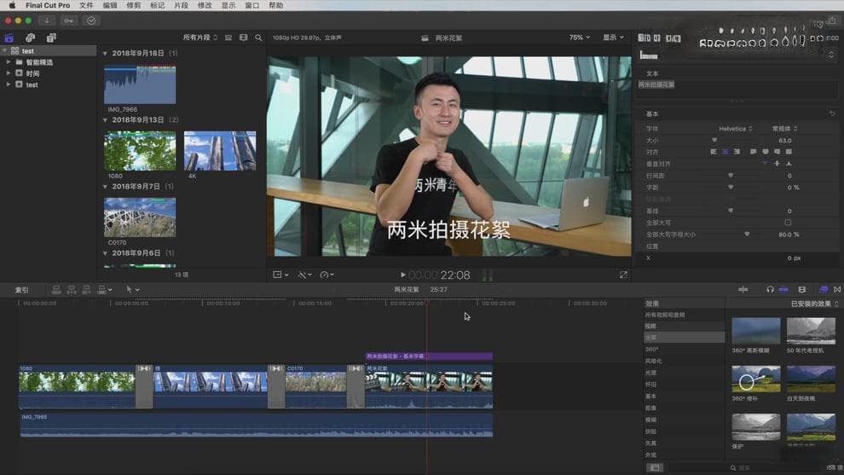Open the Apple menu
The width and height of the screenshot is (844, 475).
point(12,5)
